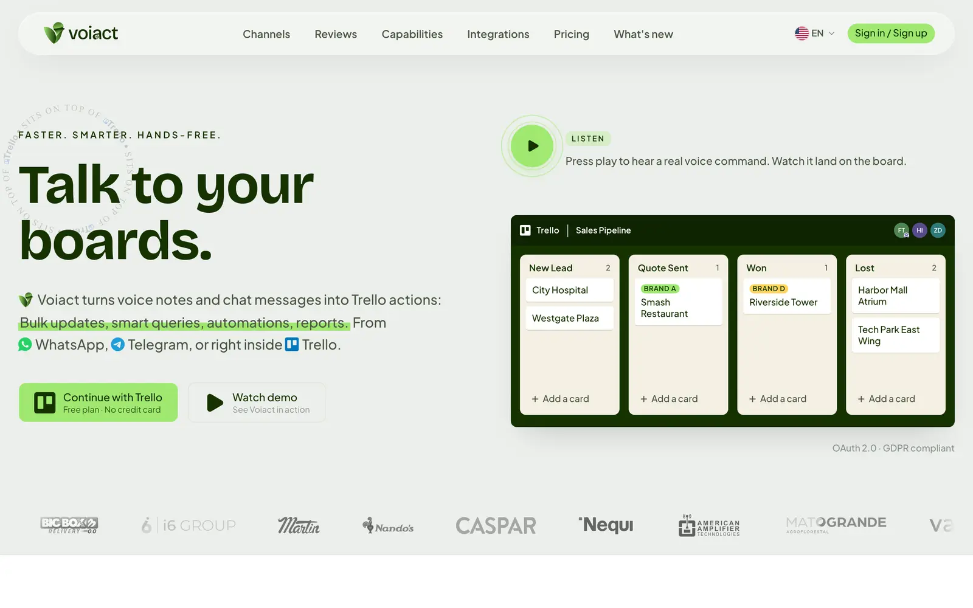Open the Harbor Mall Atrium card
973x608 pixels.
(895, 296)
